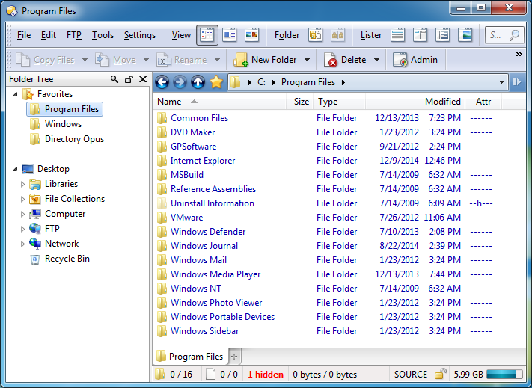This screenshot has height=388, width=532.
Task: Toggle the Folder Tree lock icon
Action: click(x=129, y=79)
